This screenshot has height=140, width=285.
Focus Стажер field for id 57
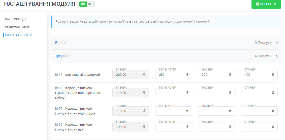coord(259,111)
